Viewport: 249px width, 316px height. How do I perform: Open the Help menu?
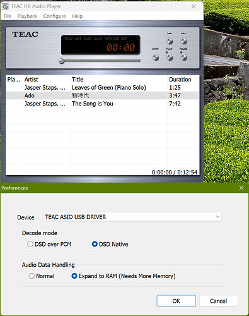click(78, 16)
